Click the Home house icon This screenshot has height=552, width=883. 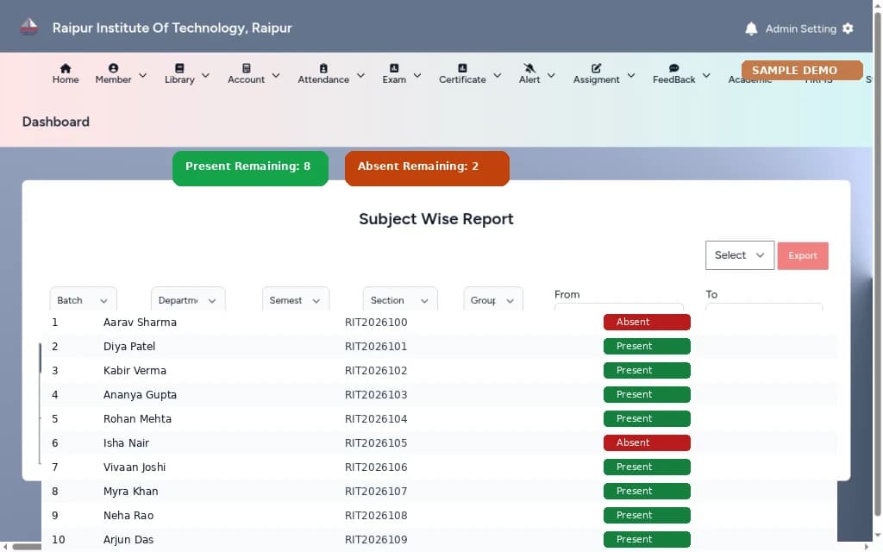click(x=66, y=68)
